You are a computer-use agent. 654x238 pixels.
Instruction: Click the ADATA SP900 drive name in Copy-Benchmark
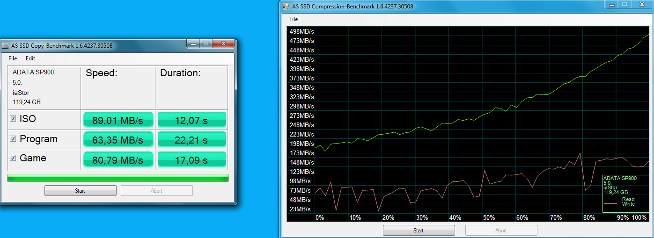[x=33, y=72]
